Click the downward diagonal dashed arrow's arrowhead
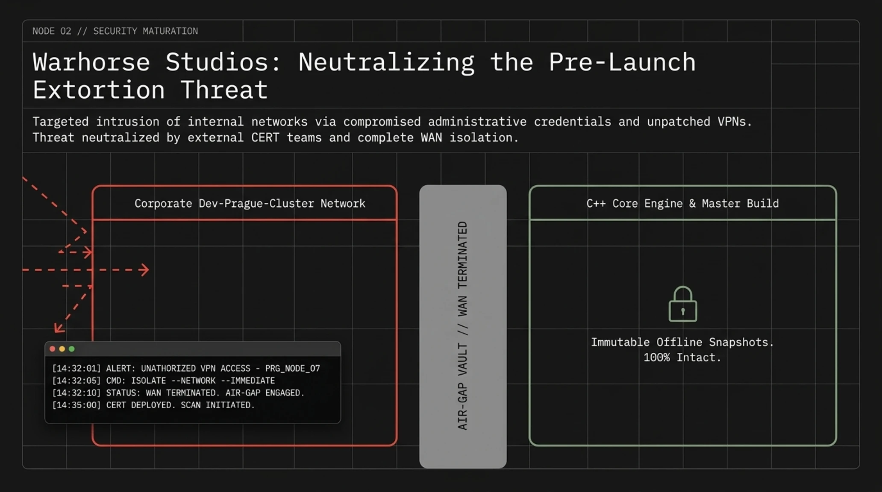This screenshot has height=492, width=882. (59, 328)
